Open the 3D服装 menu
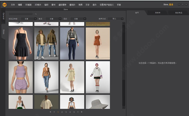 (28, 5)
